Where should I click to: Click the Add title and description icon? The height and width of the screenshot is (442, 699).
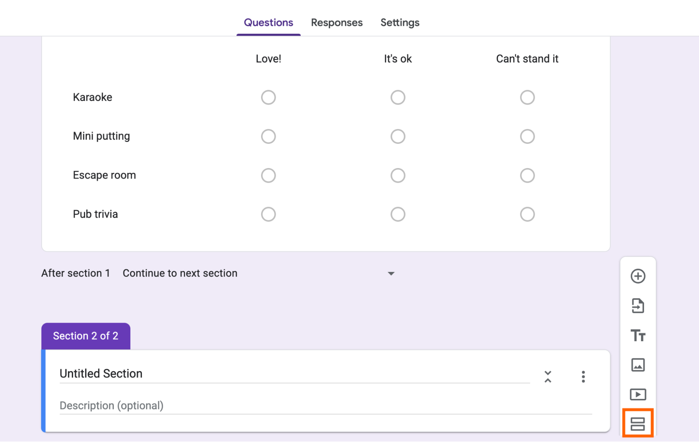(639, 336)
